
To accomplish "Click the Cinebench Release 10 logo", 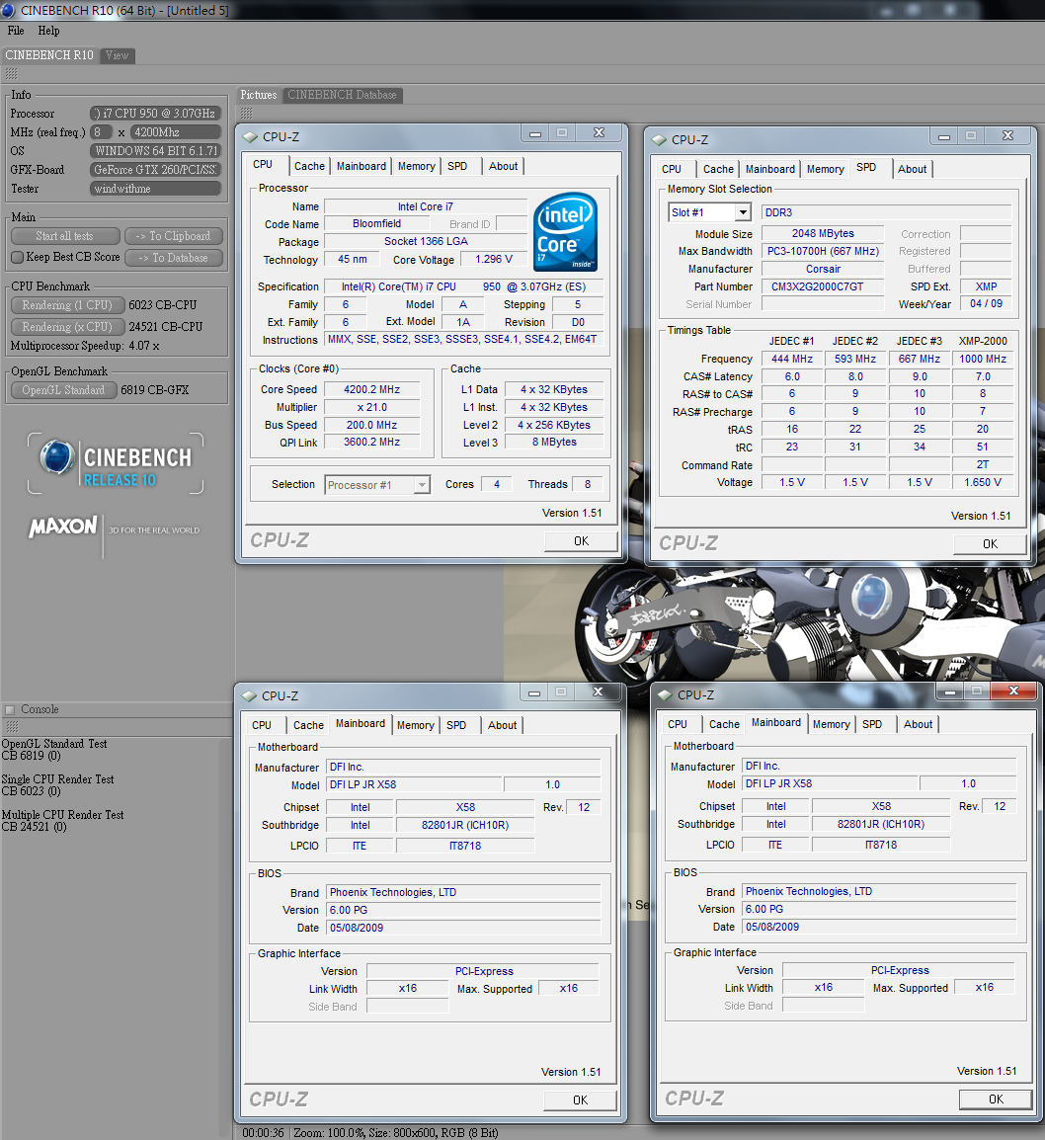I will (x=116, y=463).
